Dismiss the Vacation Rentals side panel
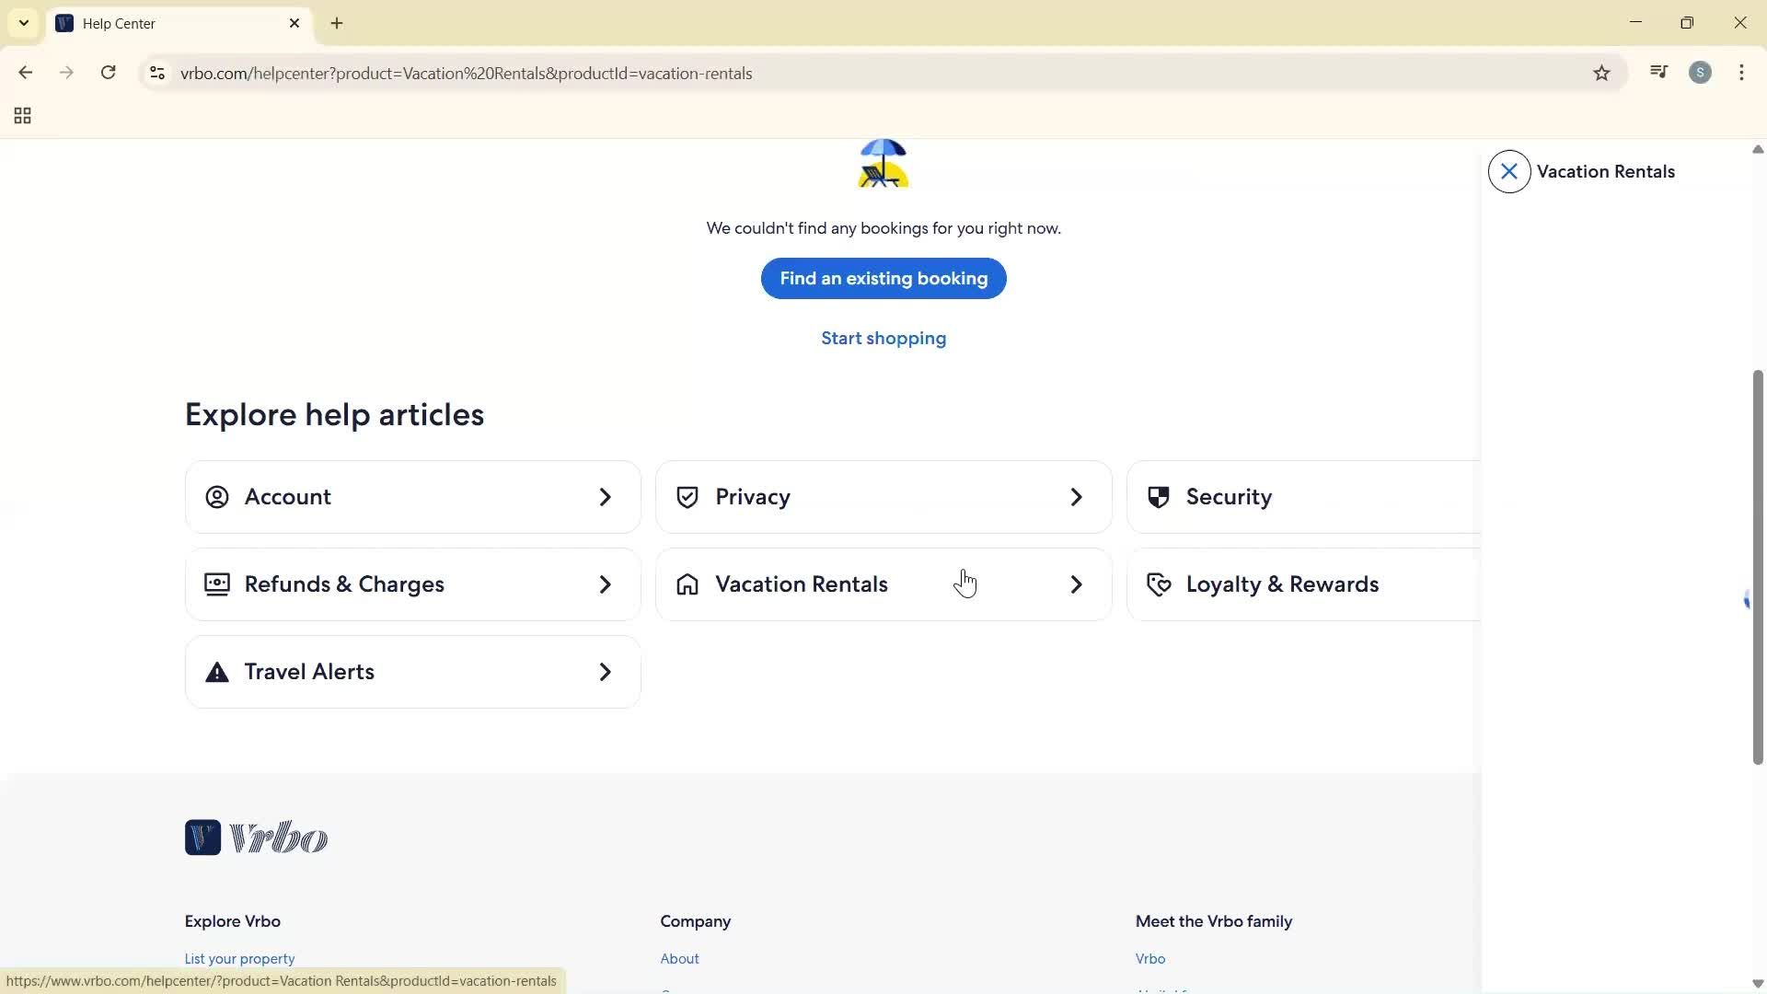The height and width of the screenshot is (994, 1767). coord(1508,171)
